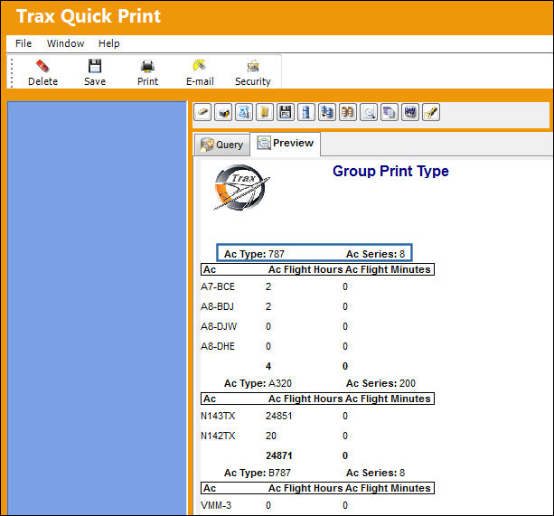Click the toolbar drag handle dots
The width and height of the screenshot is (554, 516).
tap(12, 73)
